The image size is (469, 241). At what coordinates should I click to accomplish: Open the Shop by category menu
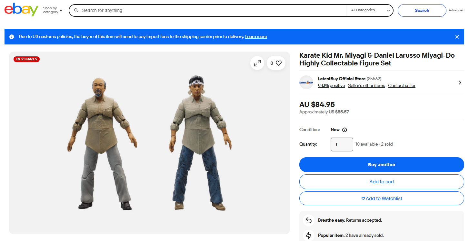point(53,10)
